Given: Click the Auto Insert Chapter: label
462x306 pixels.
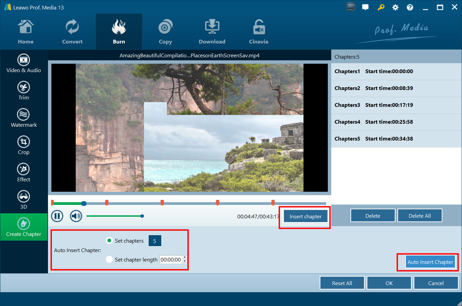Looking at the screenshot, I should point(77,250).
